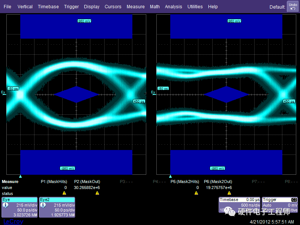Click P6 Mask2Out status warning icon
300x225 pixels.
[x=229, y=193]
